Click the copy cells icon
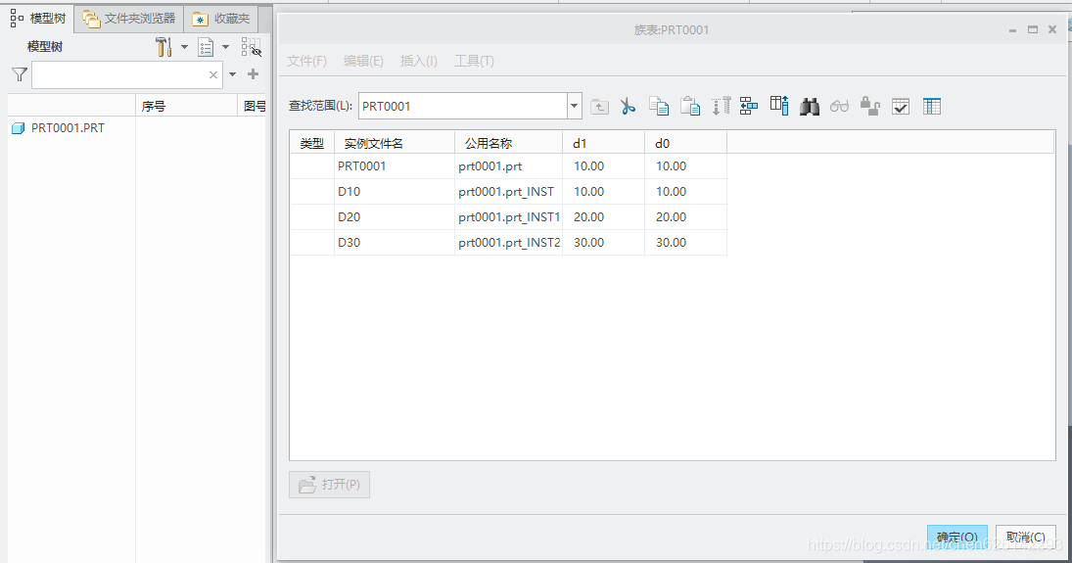This screenshot has width=1072, height=563. (659, 106)
